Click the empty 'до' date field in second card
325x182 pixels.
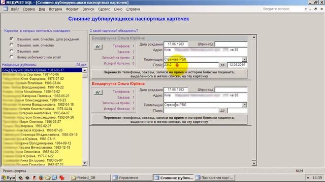pos(237,111)
